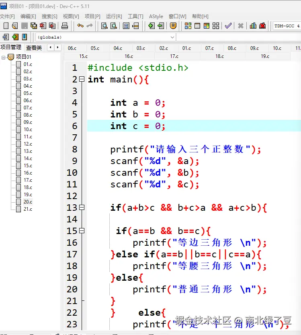Viewport: 301px width, 335px height.
Task: Undo the last edit
Action: point(80,26)
